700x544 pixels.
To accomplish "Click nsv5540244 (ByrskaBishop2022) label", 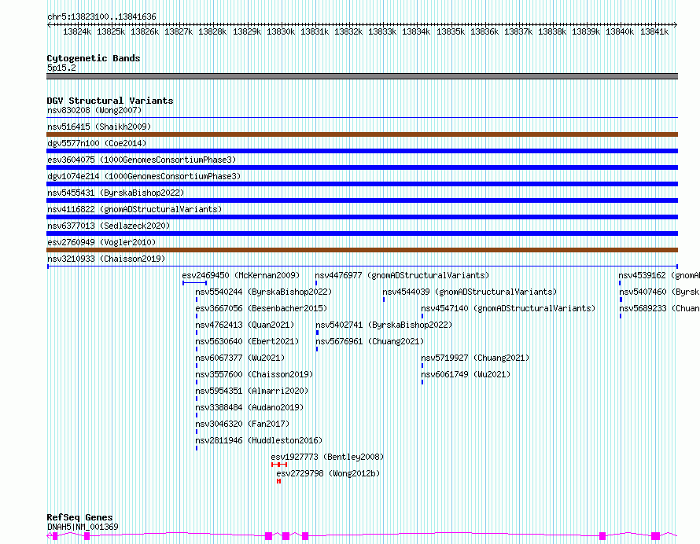I will click(x=263, y=292).
